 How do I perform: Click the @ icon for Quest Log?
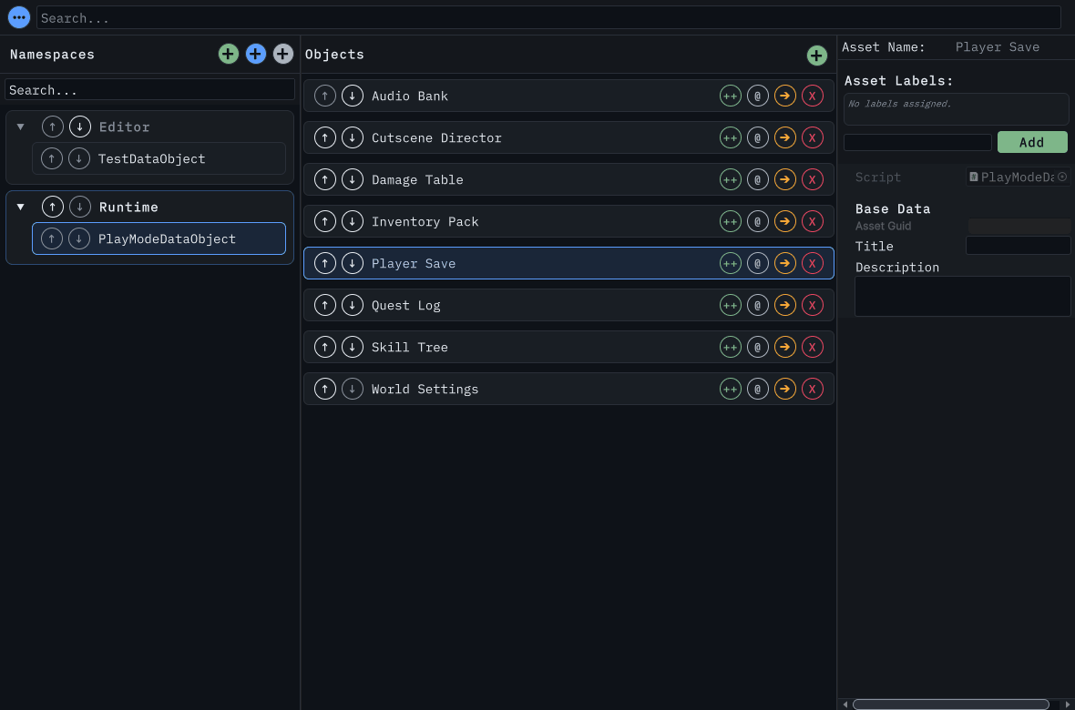pyautogui.click(x=758, y=305)
